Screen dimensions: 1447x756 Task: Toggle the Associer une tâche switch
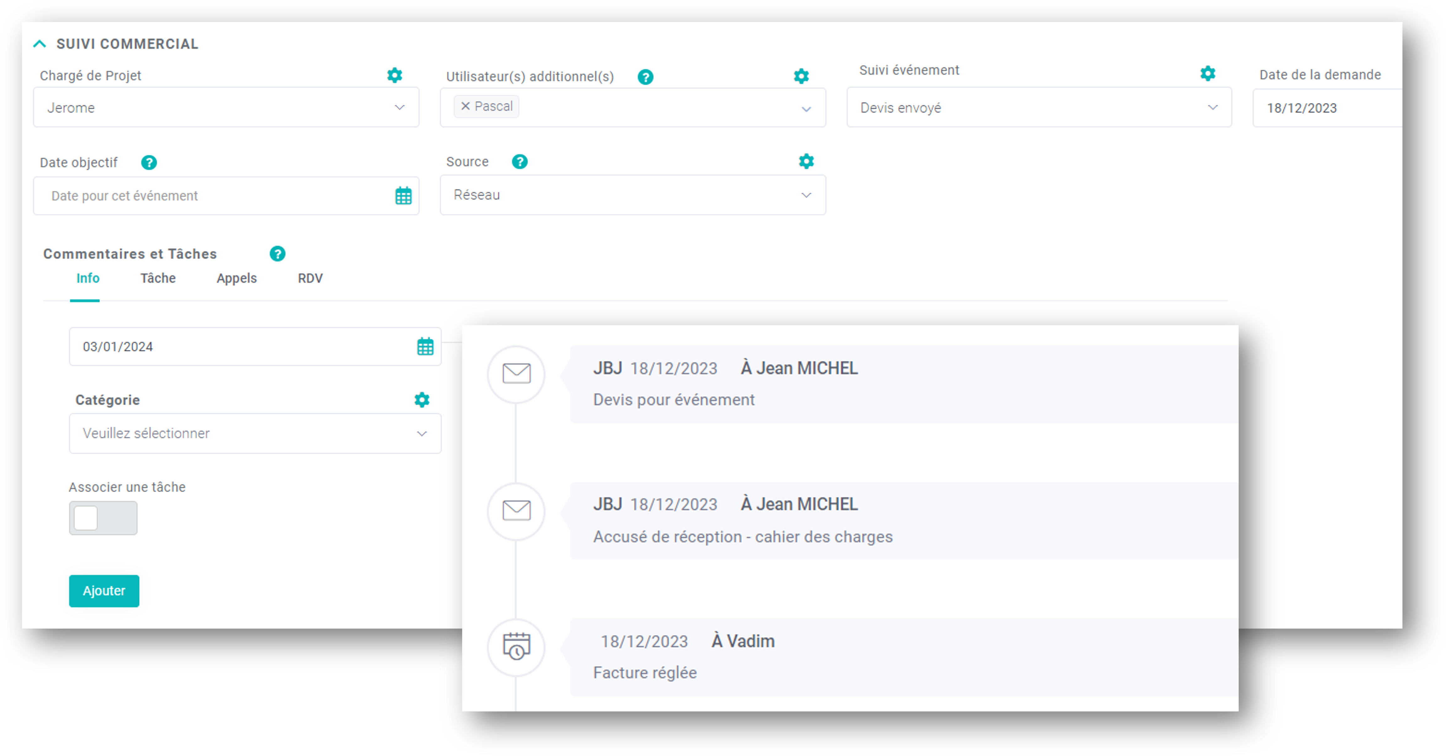tap(103, 518)
